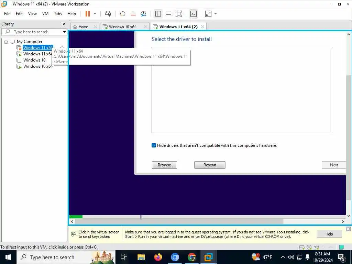Select the Windows 10 x64 library entry
The height and width of the screenshot is (264, 352).
tap(38, 66)
